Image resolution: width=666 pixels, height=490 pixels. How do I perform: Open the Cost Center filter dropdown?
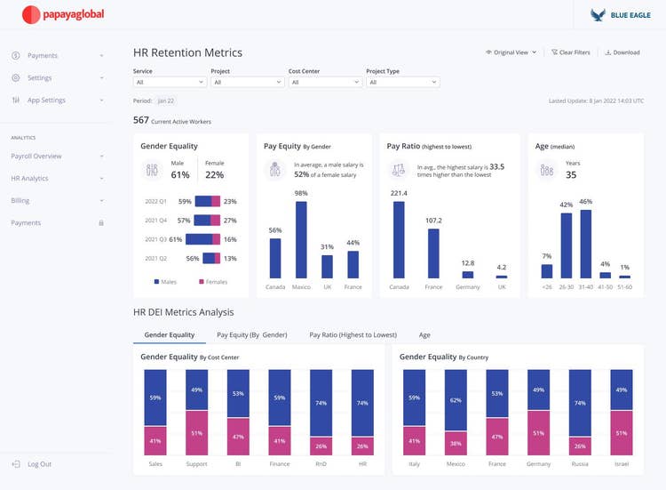[x=325, y=82]
